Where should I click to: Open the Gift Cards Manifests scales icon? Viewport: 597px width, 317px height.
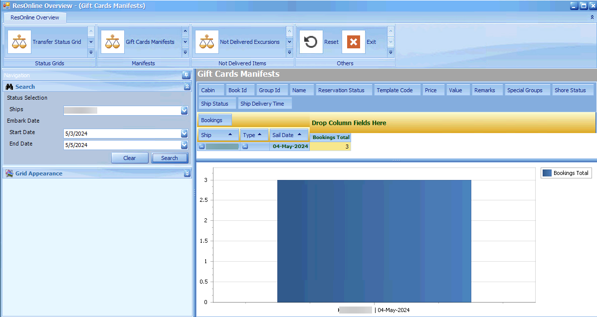pos(113,42)
